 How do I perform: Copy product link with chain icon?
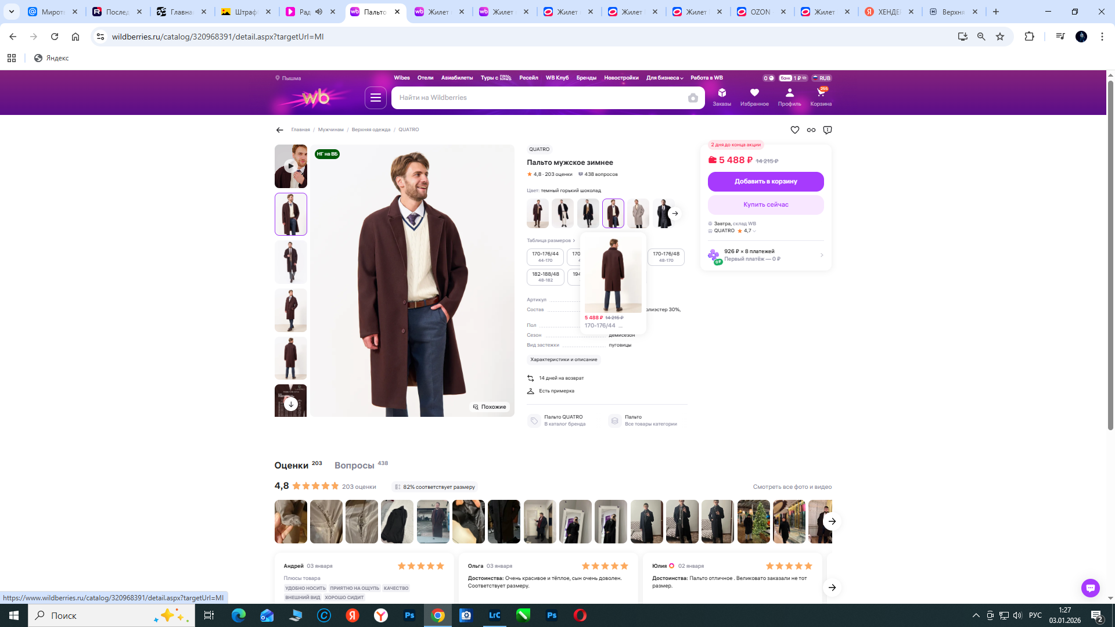click(x=811, y=130)
